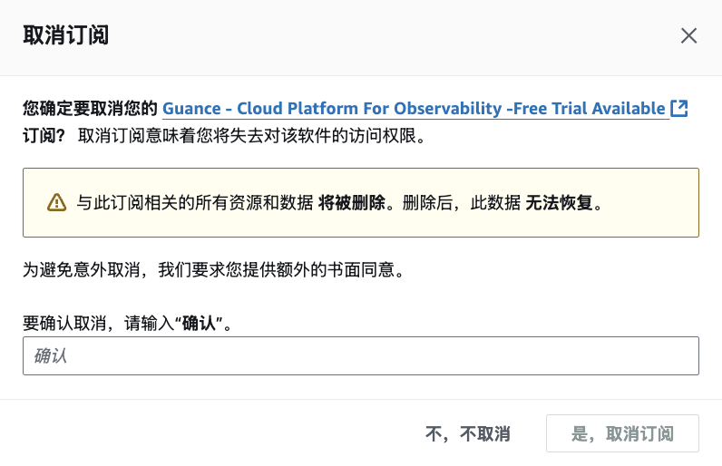The height and width of the screenshot is (466, 722).
Task: Focus the 确认 confirmation text field
Action: coord(361,355)
